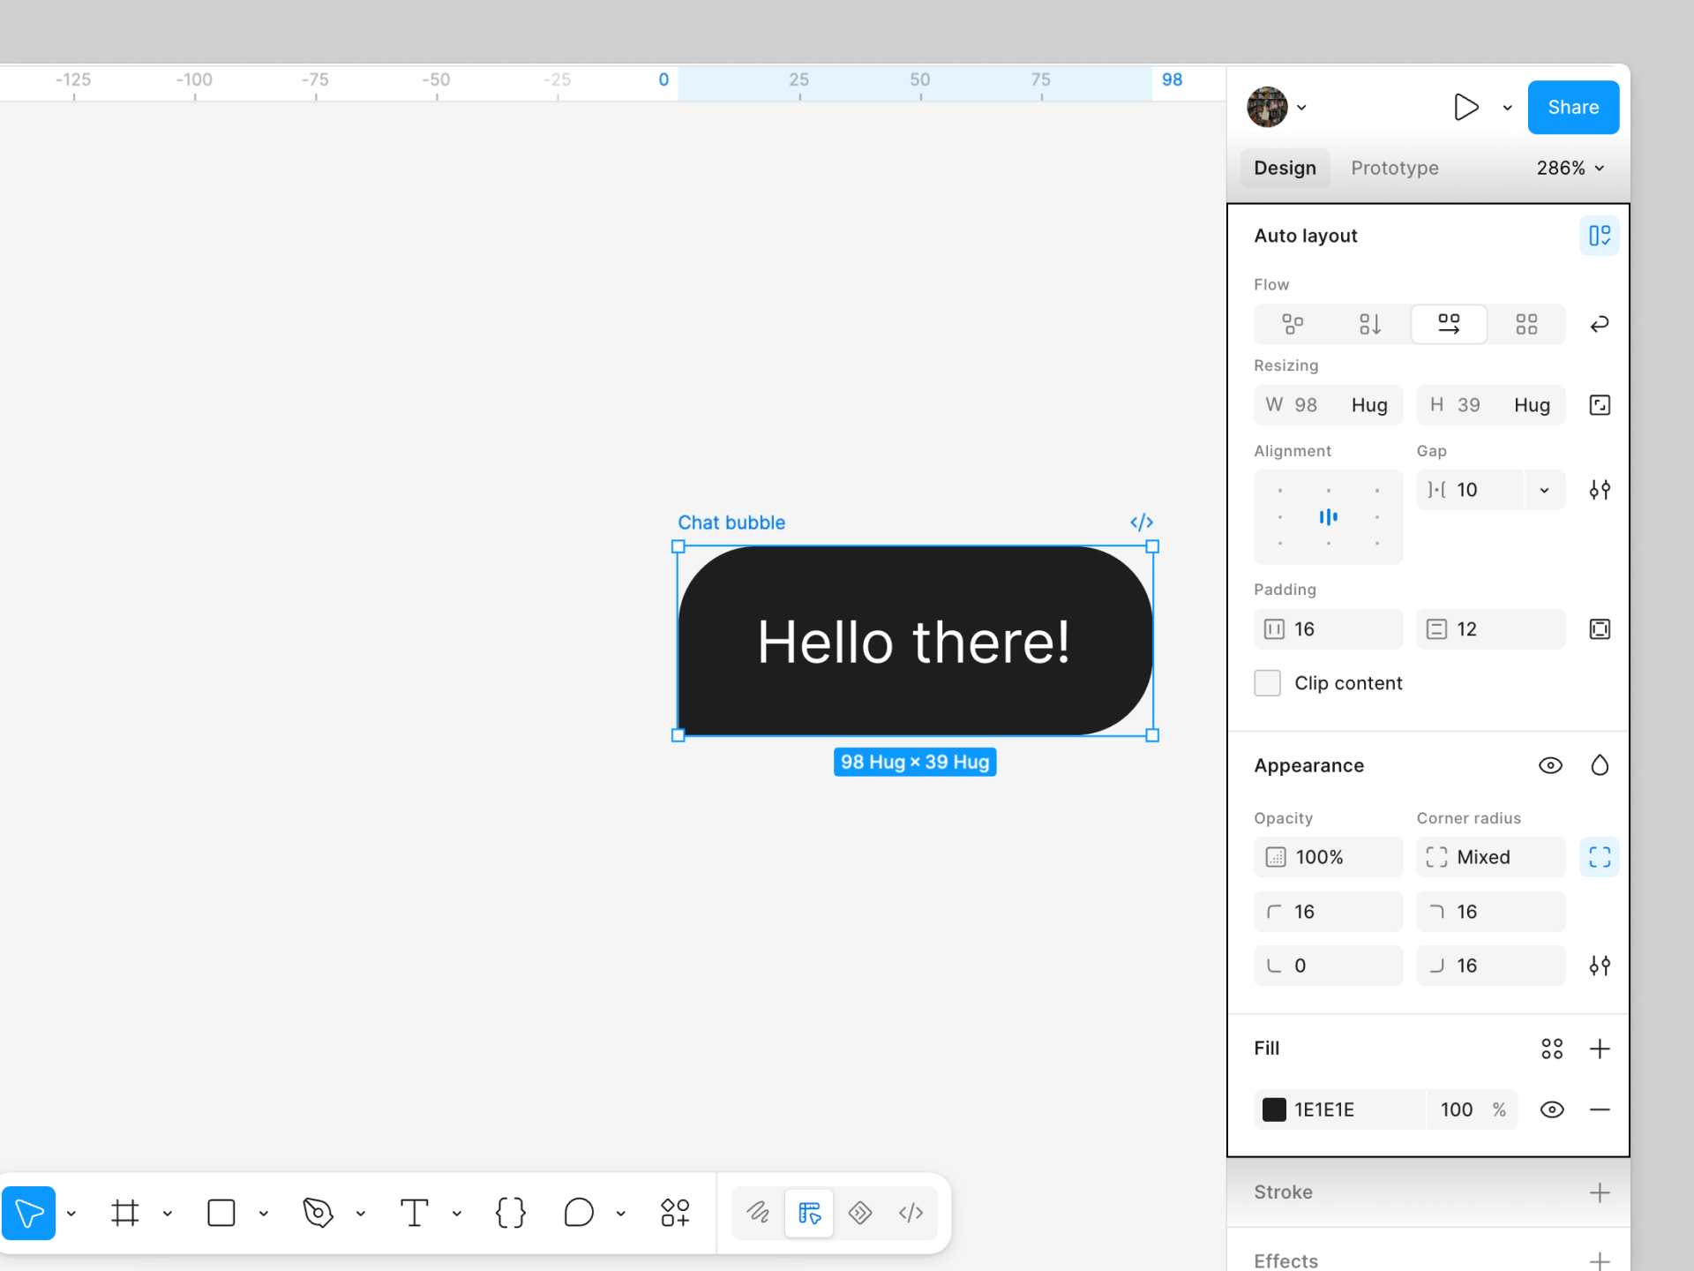Open corner radius variable settings icon

[1599, 966]
